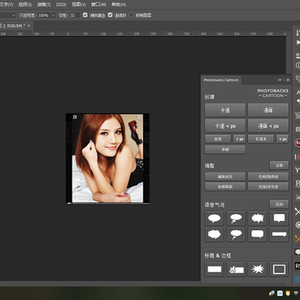This screenshot has height=300, width=300.
Task: Click the woman's photo on the canvas
Action: click(107, 158)
